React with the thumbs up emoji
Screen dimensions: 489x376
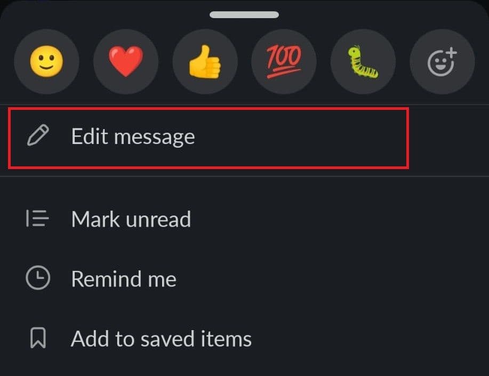click(x=205, y=61)
